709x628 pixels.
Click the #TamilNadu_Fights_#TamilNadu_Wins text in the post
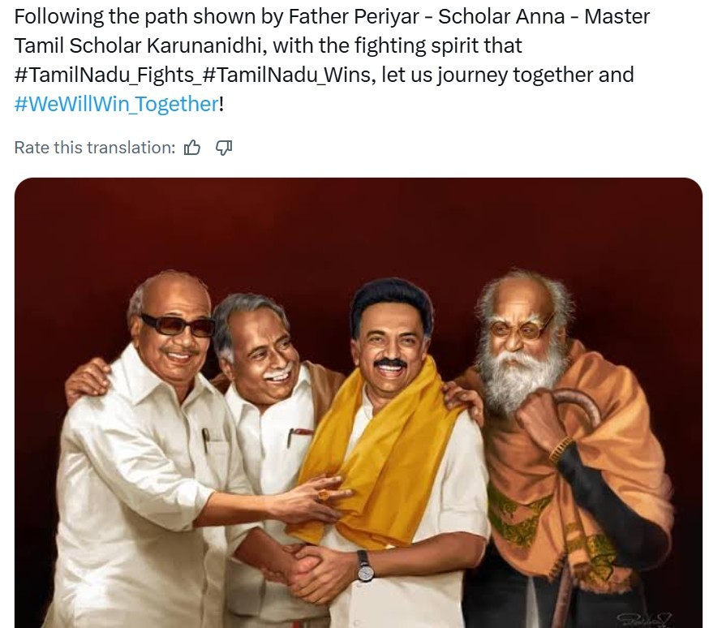click(194, 75)
